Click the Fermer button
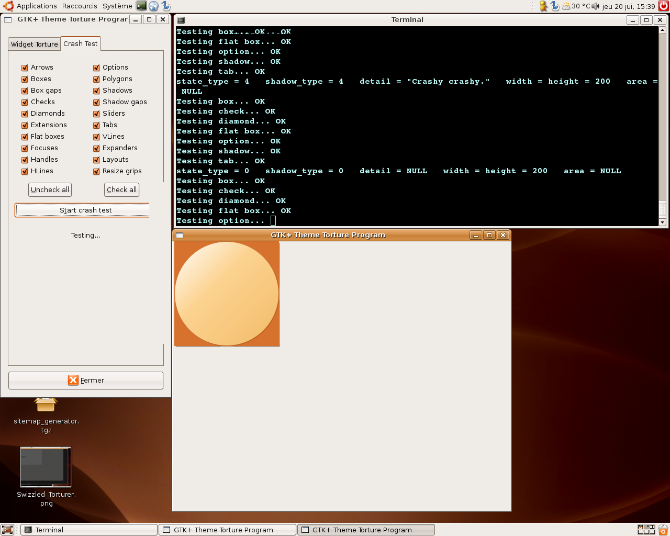670x536 pixels. [x=86, y=380]
